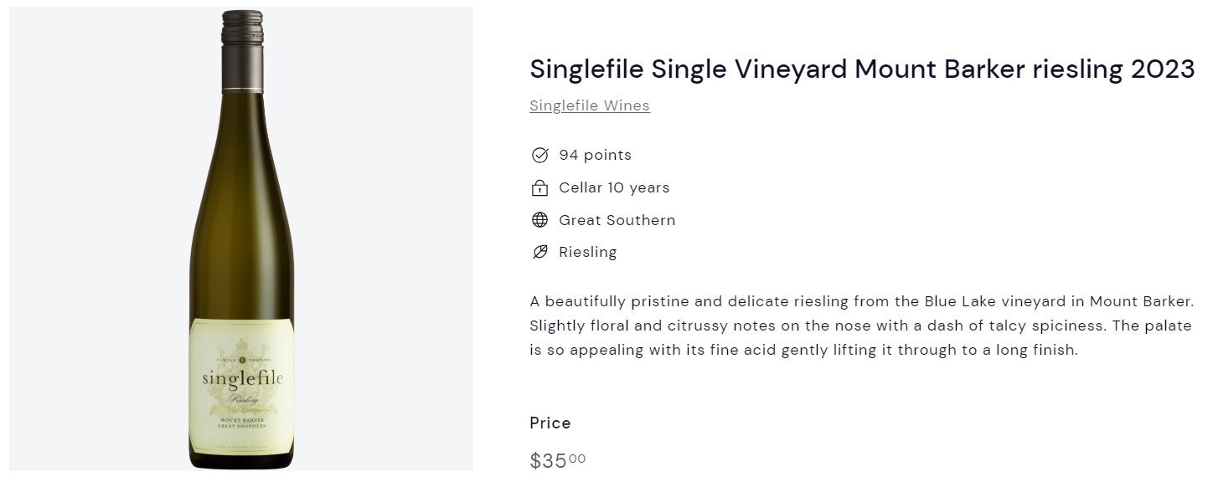1213x482 pixels.
Task: Click the grape leaf variety icon
Action: coord(540,252)
